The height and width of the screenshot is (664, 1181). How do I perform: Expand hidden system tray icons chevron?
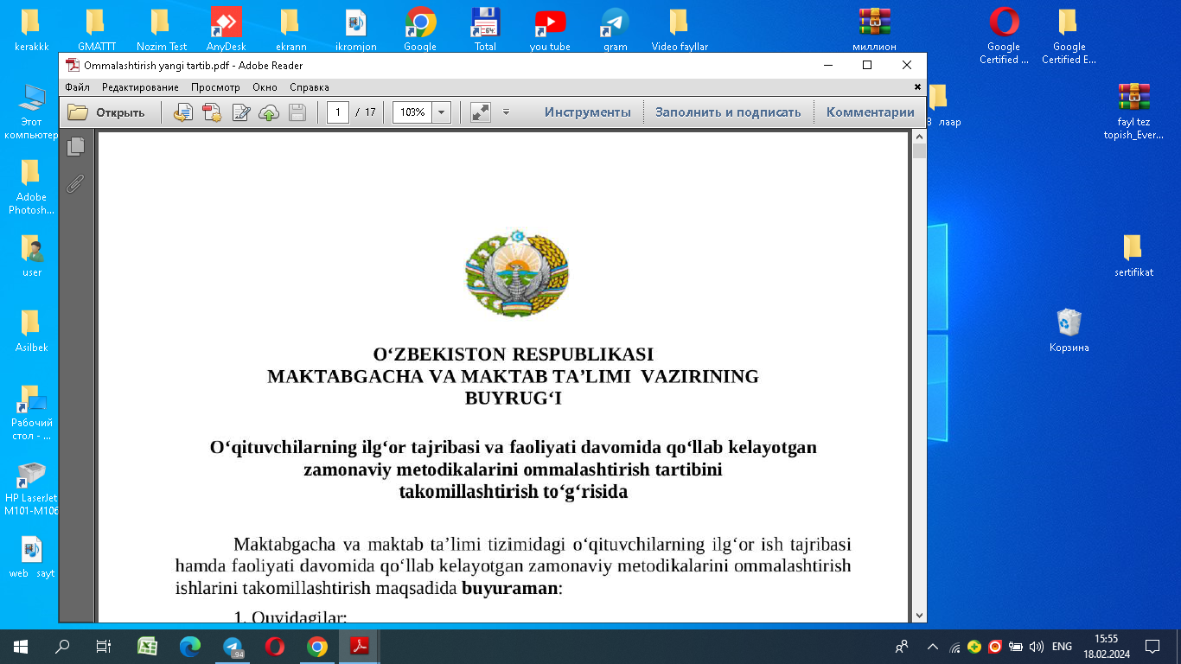[932, 647]
